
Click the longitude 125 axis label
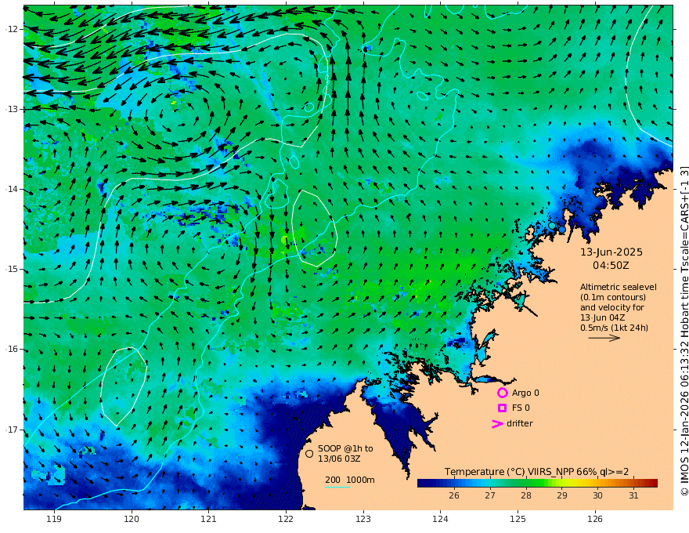[x=518, y=519]
